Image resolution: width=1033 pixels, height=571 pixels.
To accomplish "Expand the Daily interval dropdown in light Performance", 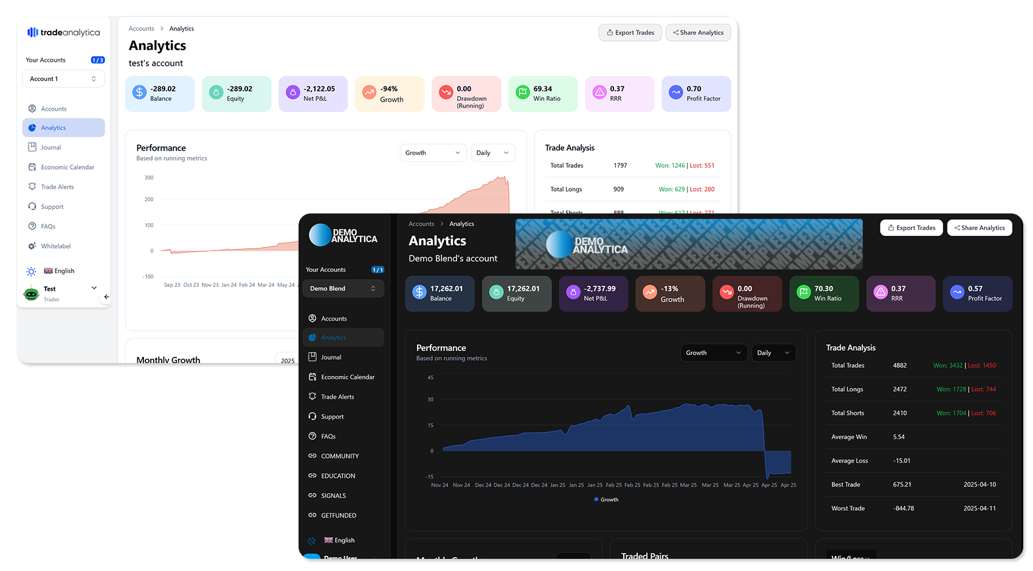I will pyautogui.click(x=492, y=153).
